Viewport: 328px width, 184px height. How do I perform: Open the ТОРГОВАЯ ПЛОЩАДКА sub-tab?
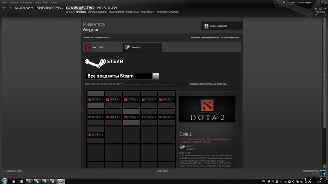point(168,12)
